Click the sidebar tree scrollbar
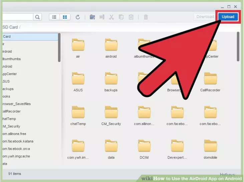This screenshot has width=244, height=182. [59, 48]
